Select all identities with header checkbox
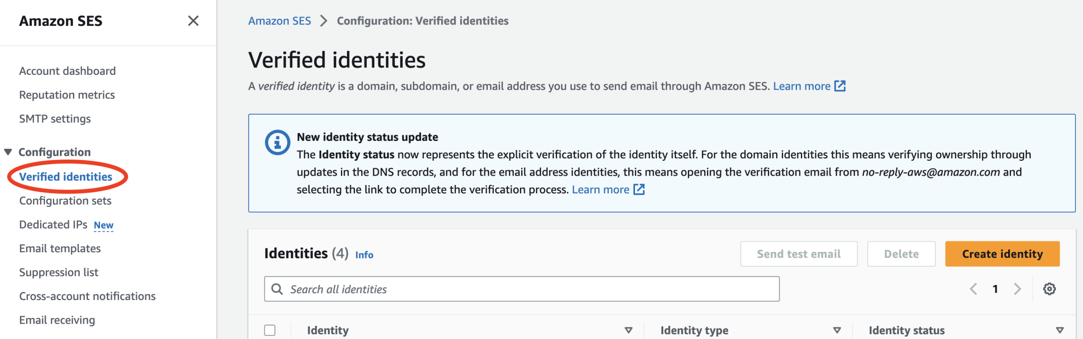This screenshot has width=1083, height=339. click(x=270, y=330)
